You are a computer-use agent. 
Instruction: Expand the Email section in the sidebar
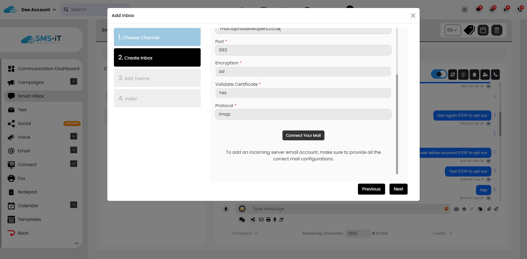coord(73,150)
